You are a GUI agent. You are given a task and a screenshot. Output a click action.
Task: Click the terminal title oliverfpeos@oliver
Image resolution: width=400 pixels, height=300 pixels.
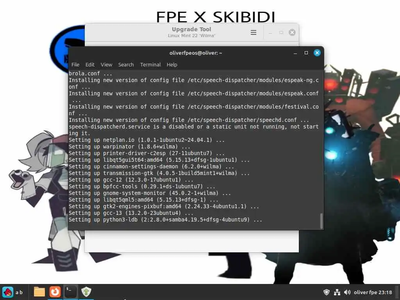[196, 53]
